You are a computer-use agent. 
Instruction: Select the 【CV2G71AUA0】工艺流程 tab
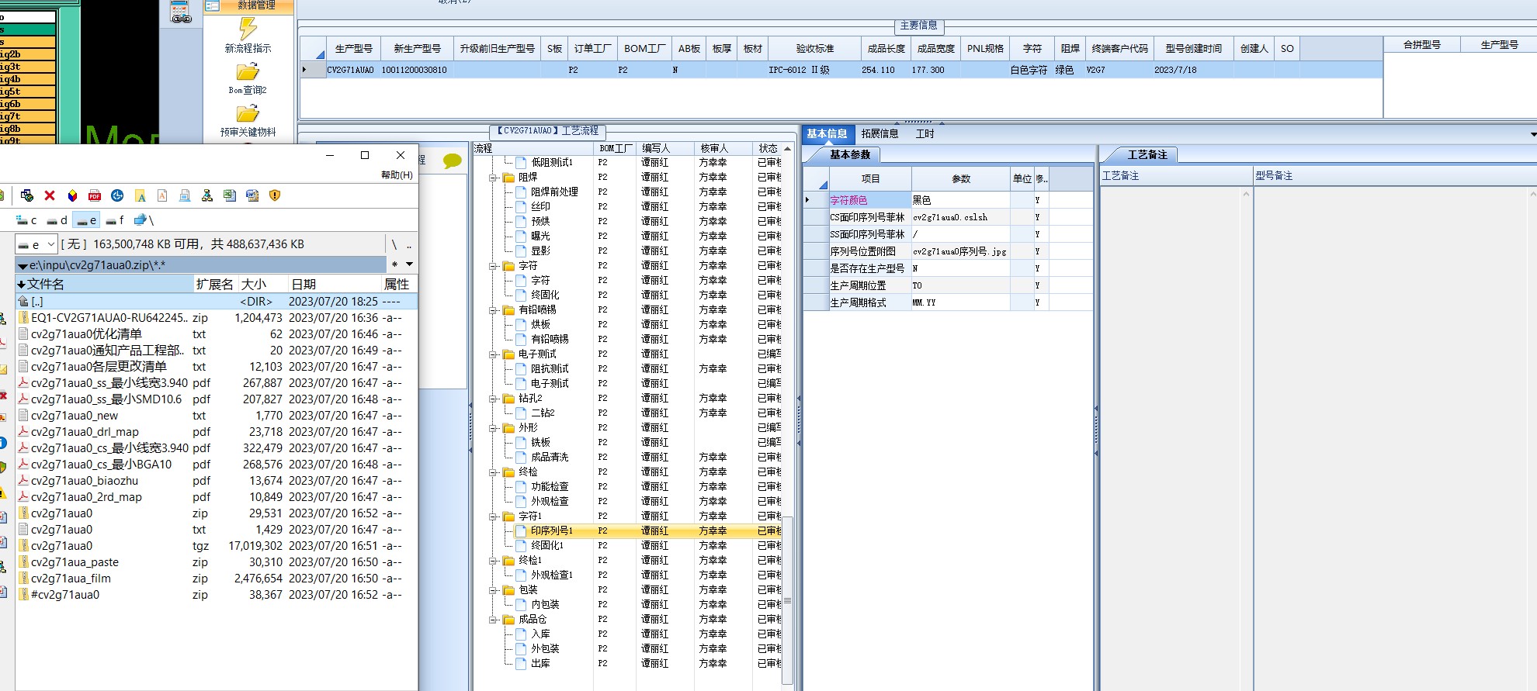click(548, 131)
